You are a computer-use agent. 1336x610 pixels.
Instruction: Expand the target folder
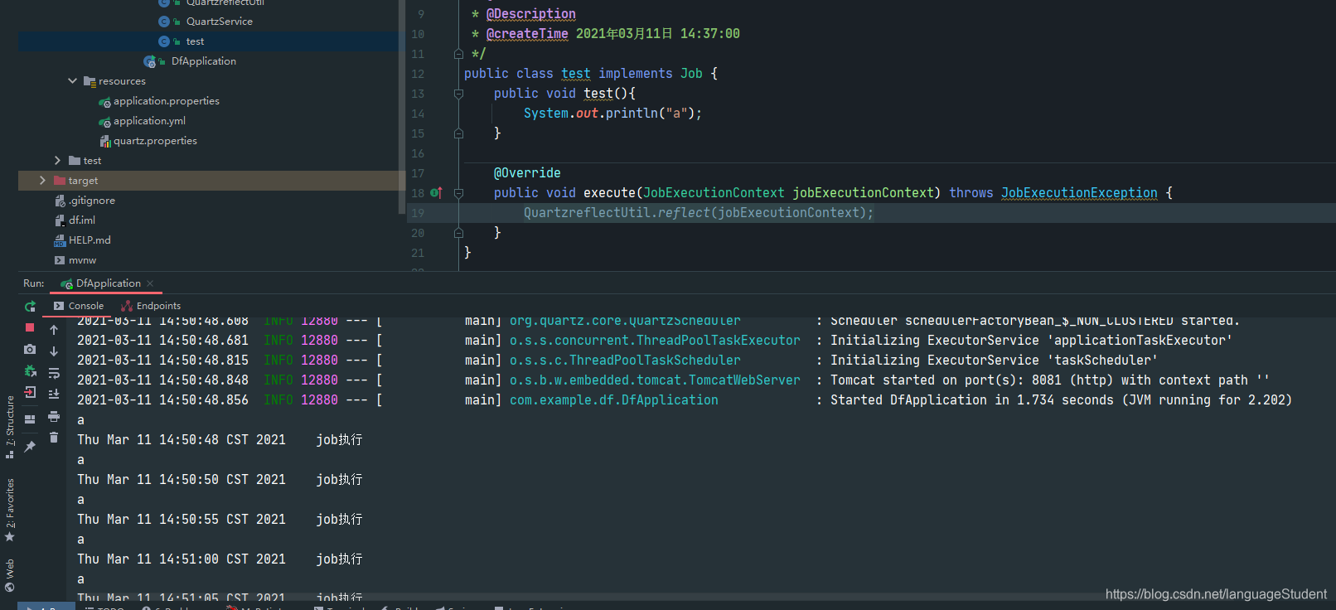coord(42,181)
